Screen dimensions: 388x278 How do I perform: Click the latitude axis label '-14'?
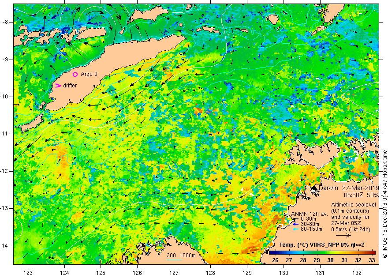(4, 246)
